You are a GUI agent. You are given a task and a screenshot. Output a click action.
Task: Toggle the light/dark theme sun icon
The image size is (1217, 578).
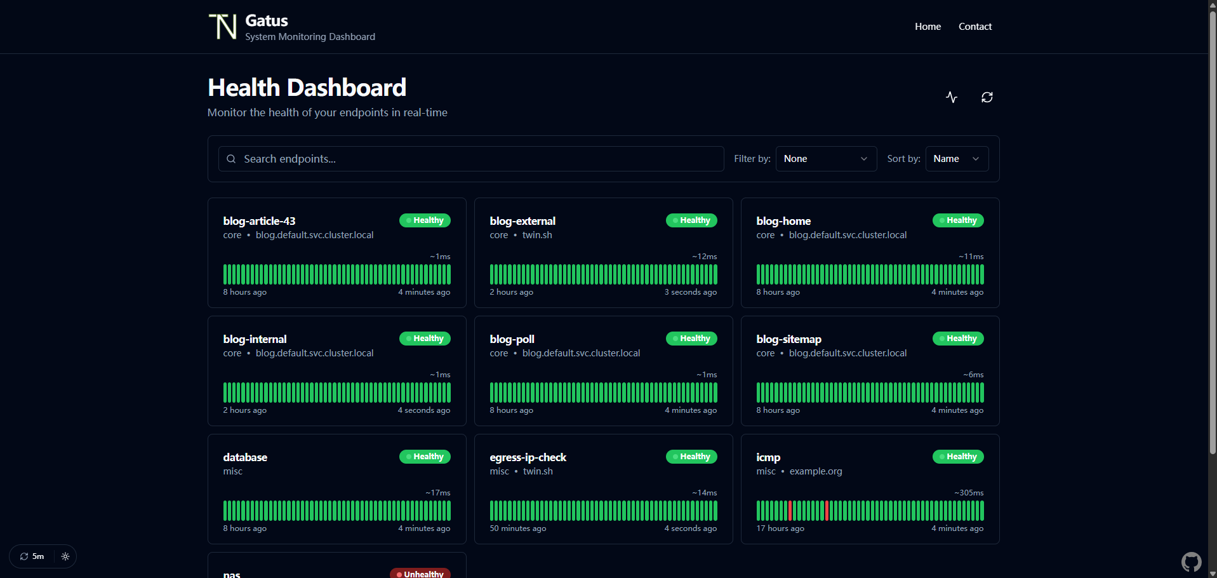65,556
